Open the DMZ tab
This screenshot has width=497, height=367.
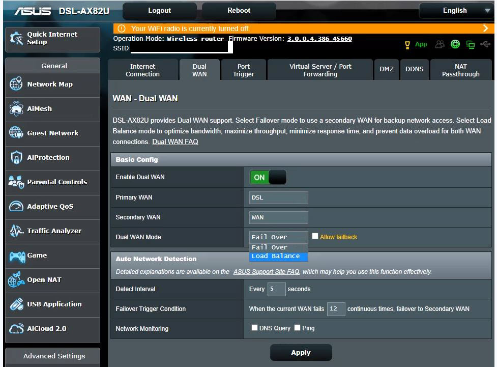(x=387, y=69)
